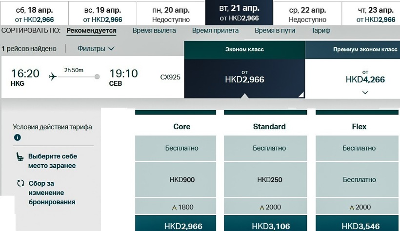Click the airplane icon in the flight row
Viewport: 400px width, 231px height.
(53, 77)
